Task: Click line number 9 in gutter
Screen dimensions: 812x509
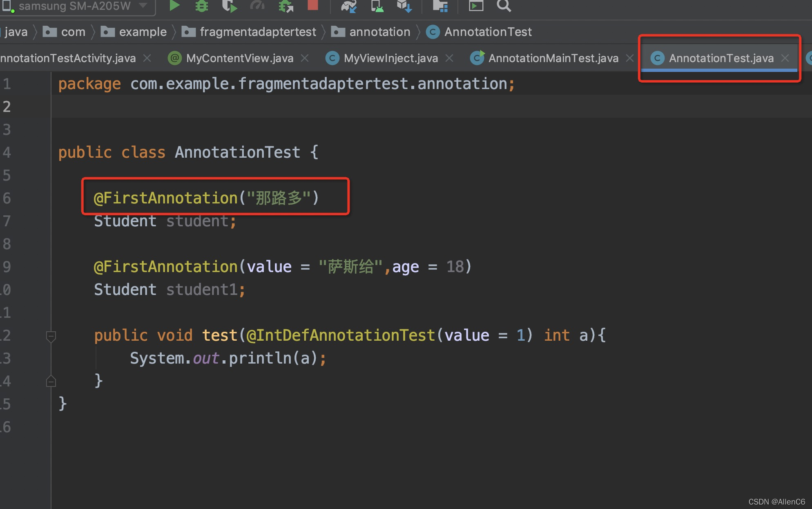Action: pos(7,267)
